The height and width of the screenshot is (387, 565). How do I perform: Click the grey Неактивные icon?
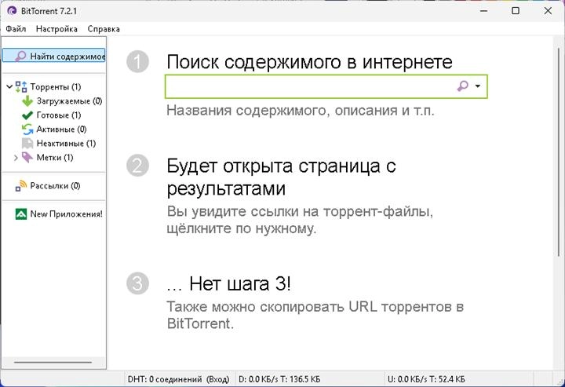[x=27, y=144]
